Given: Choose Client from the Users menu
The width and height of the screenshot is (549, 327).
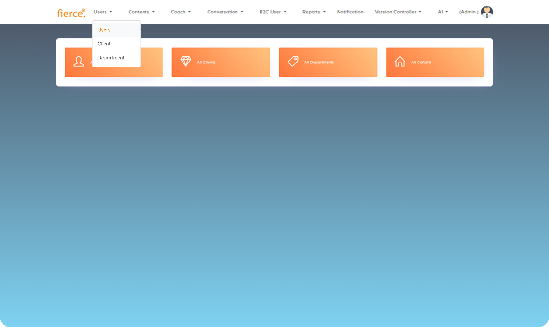Looking at the screenshot, I should point(104,43).
